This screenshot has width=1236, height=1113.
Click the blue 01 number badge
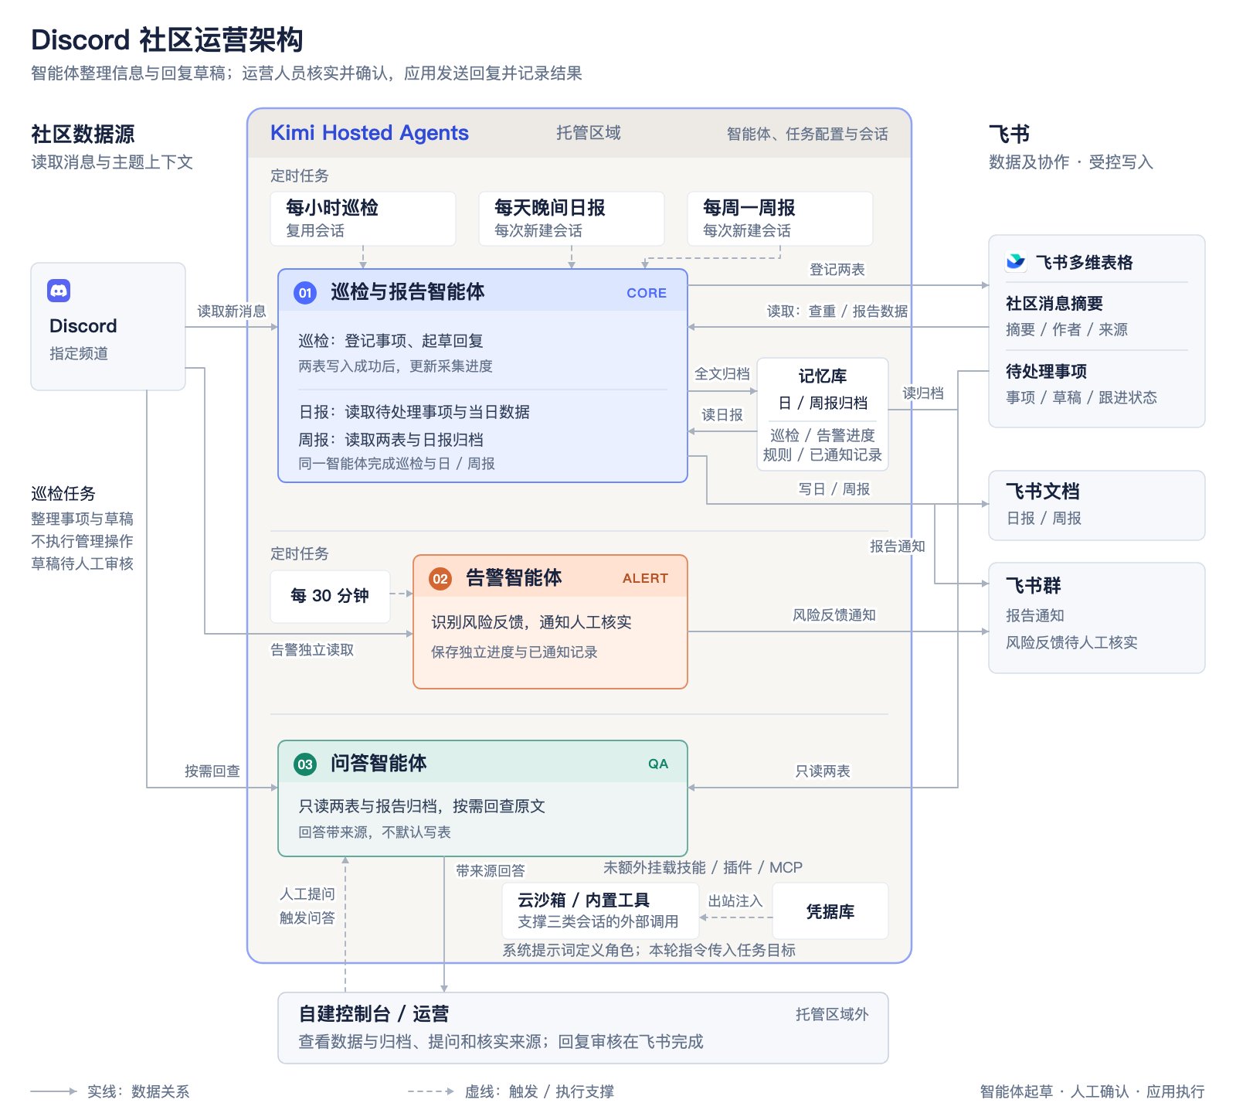click(305, 293)
